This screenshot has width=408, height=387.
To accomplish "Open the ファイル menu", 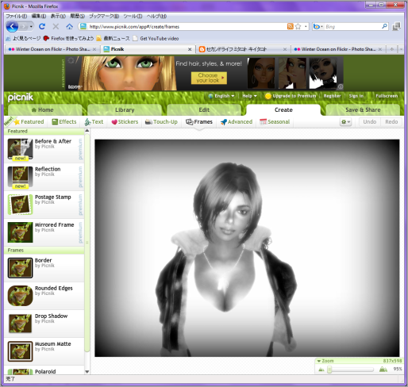I will tap(17, 16).
